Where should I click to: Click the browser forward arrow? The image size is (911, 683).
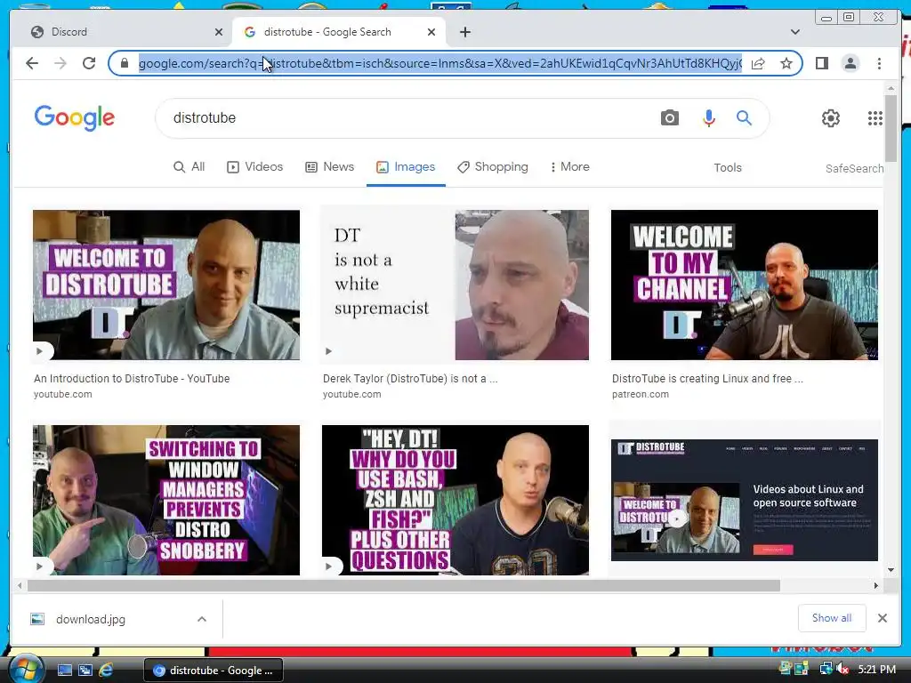coord(60,63)
